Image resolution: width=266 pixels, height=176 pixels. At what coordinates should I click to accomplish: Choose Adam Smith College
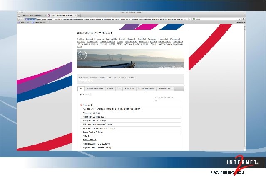click(93, 132)
